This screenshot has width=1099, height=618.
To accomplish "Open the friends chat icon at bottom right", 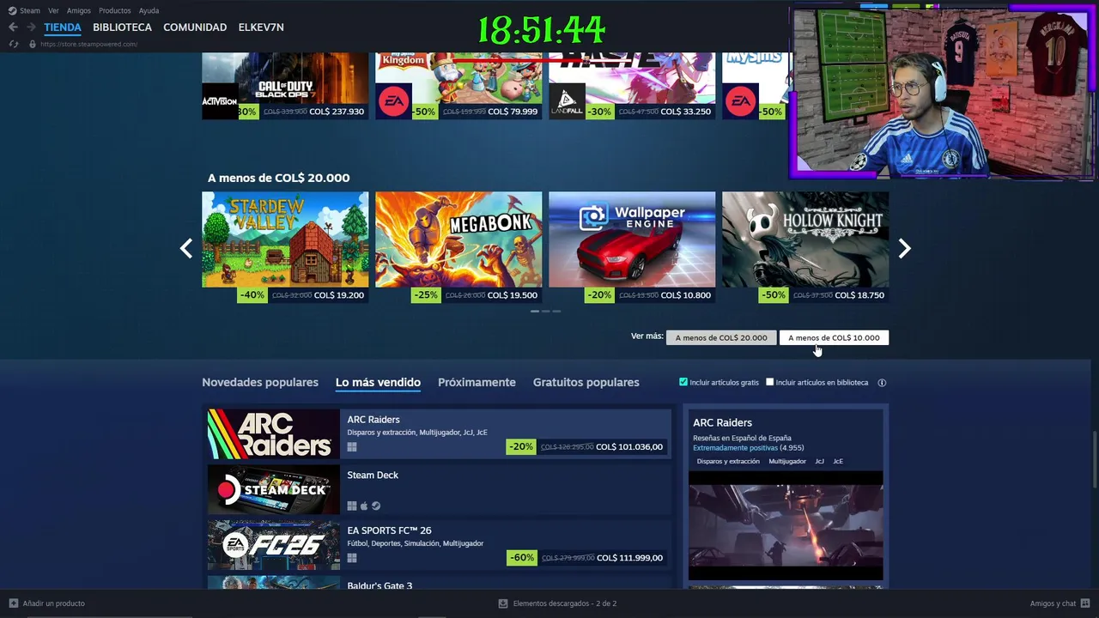I will click(1085, 603).
